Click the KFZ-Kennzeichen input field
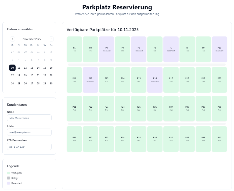Viewport: 234px width, 191px height. click(29, 147)
